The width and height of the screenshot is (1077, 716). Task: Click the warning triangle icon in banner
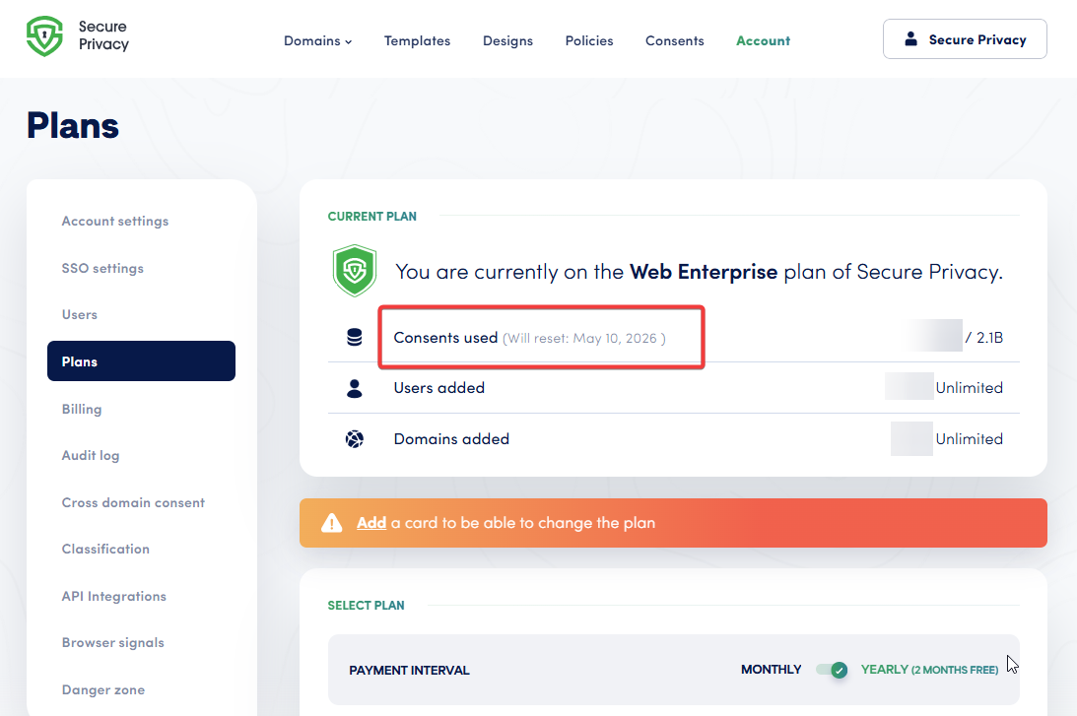coord(332,523)
